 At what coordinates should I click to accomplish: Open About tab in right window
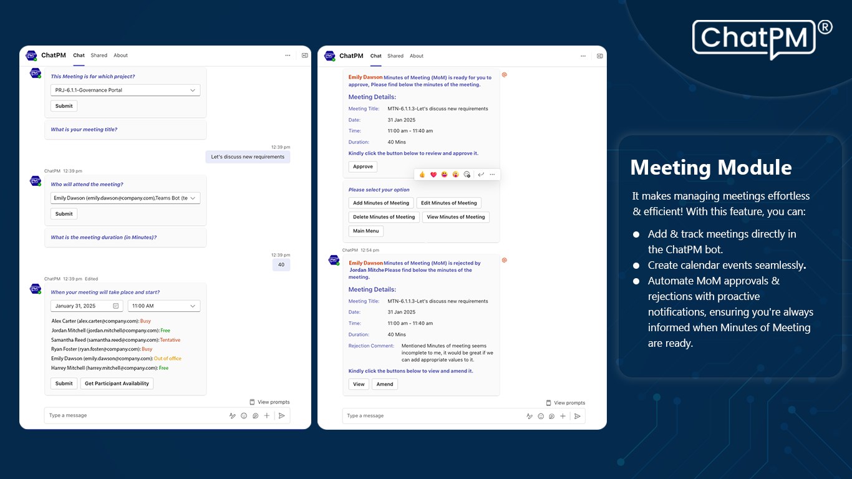(x=417, y=56)
